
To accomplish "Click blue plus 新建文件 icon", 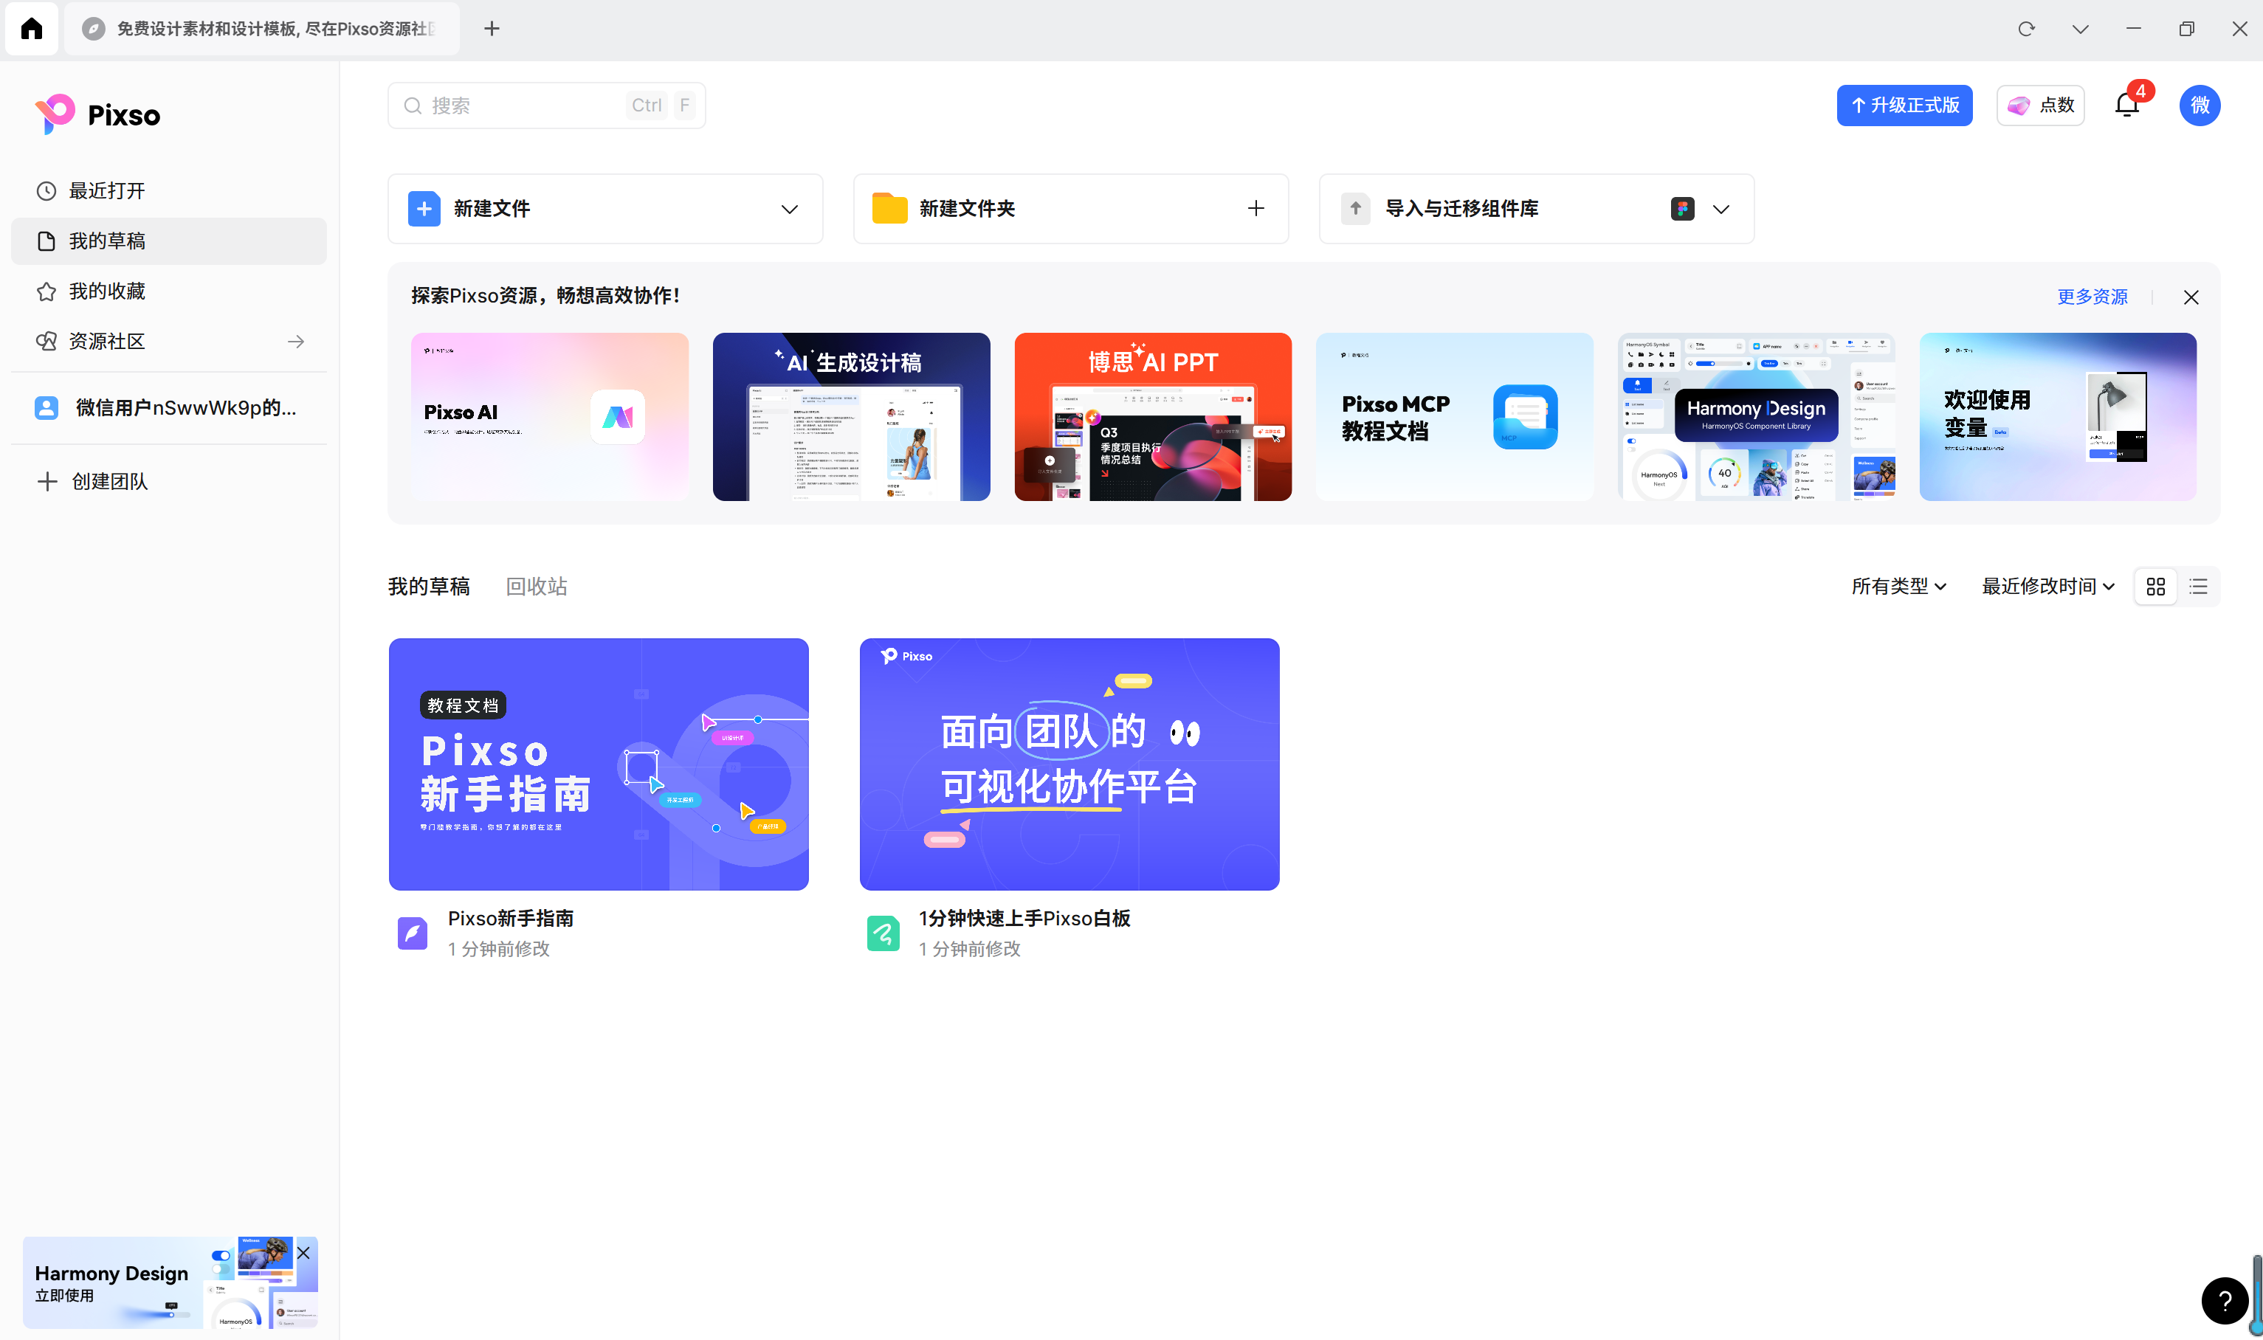I will [424, 209].
